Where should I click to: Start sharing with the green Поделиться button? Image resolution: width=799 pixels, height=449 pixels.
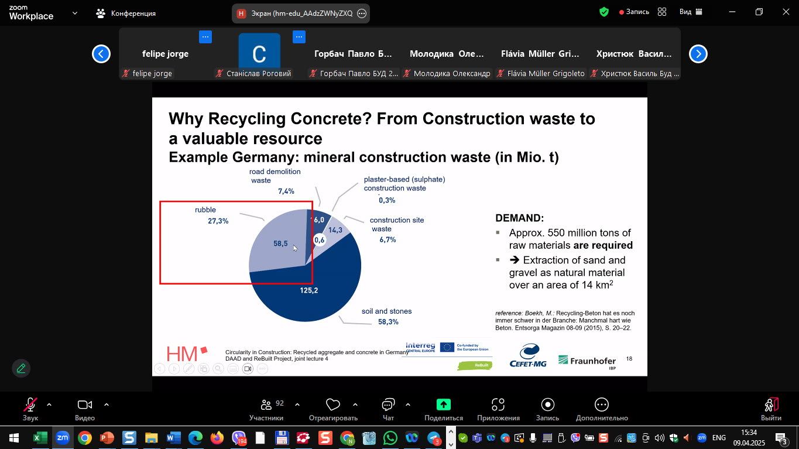[x=444, y=409]
